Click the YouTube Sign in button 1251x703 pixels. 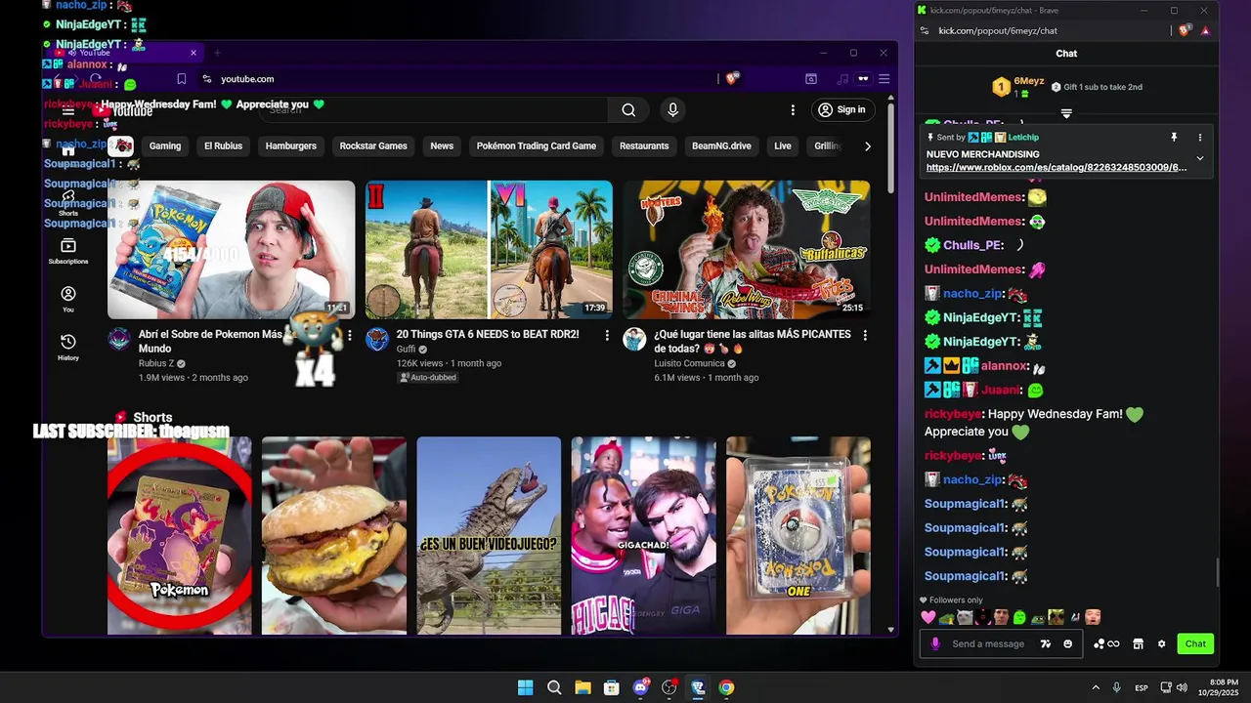point(841,109)
